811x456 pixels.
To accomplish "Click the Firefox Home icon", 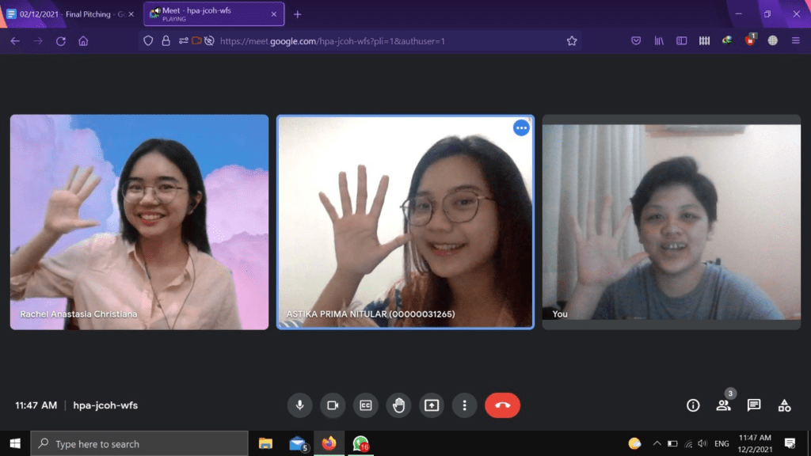I will pyautogui.click(x=83, y=41).
